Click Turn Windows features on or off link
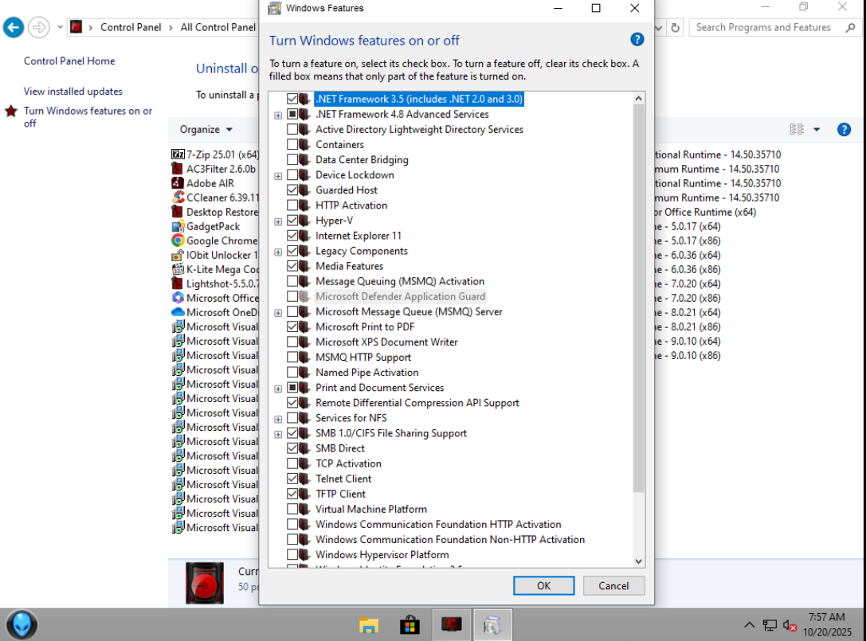Viewport: 866px width, 641px height. [x=88, y=117]
